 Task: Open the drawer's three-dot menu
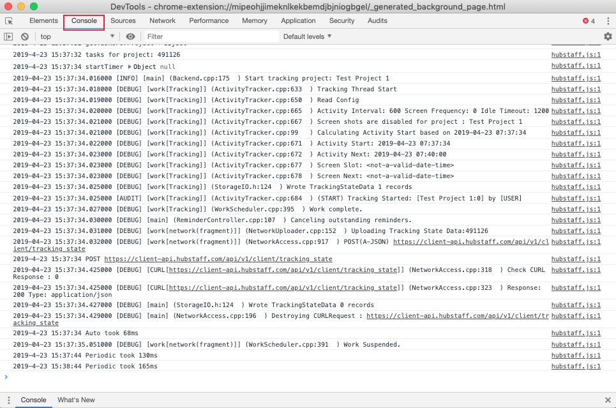tap(9, 400)
